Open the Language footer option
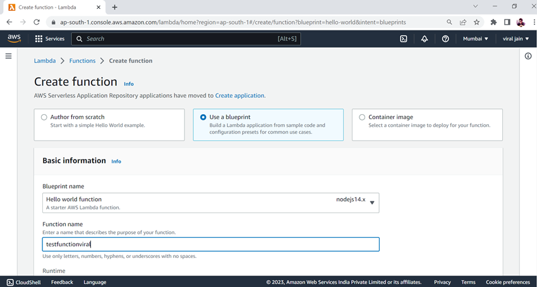Viewport: 537px width, 287px height. [95, 282]
